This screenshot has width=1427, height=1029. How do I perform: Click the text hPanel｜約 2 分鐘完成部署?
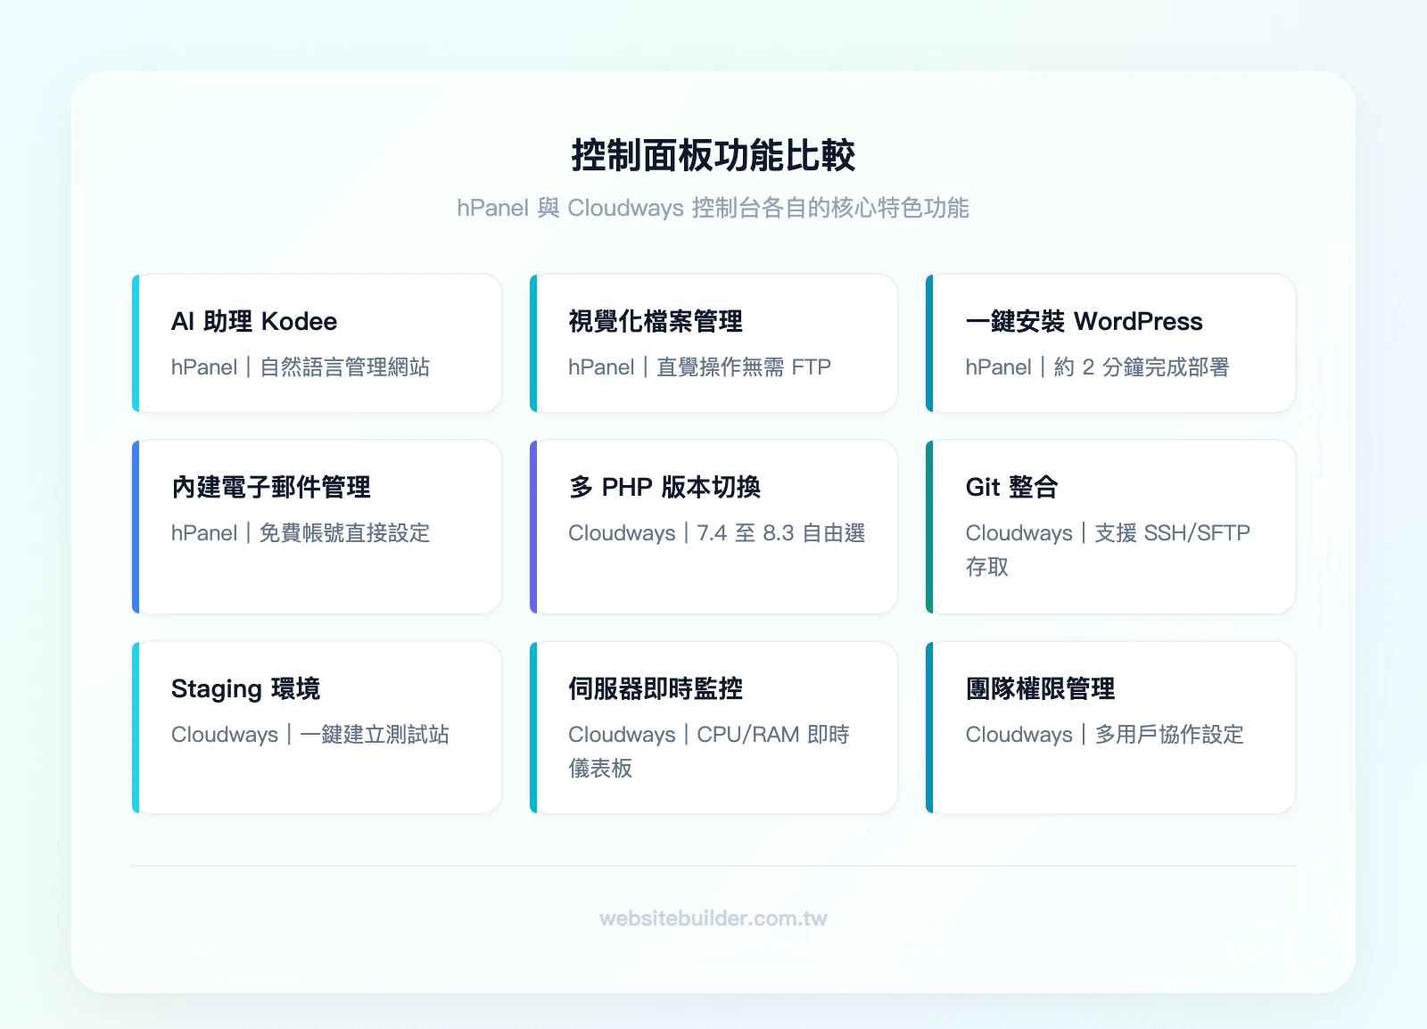click(1098, 367)
